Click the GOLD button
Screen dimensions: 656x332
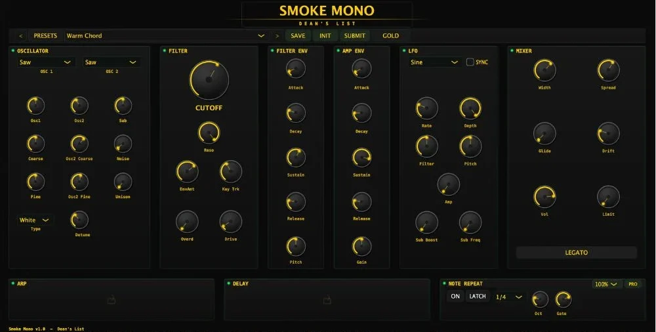[390, 36]
